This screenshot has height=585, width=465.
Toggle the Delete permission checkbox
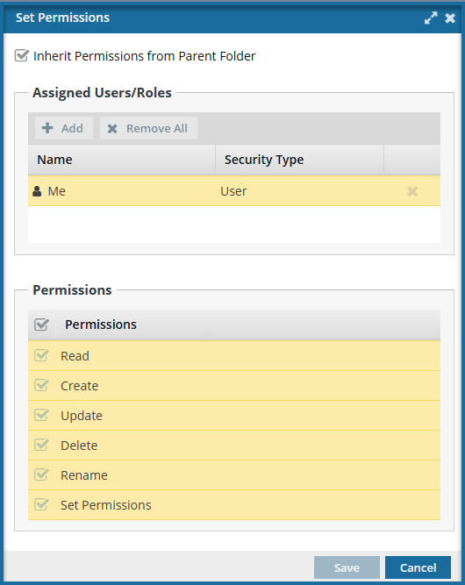pyautogui.click(x=41, y=445)
